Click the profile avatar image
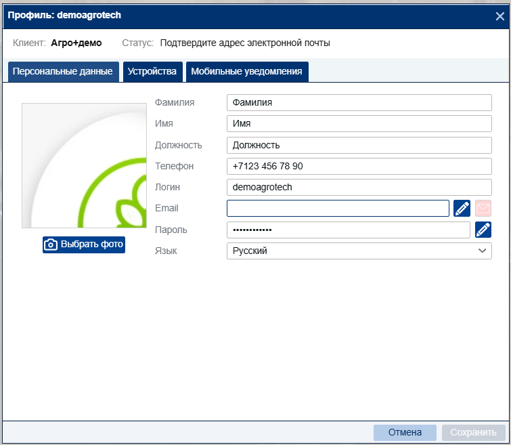The height and width of the screenshot is (445, 511). click(84, 165)
